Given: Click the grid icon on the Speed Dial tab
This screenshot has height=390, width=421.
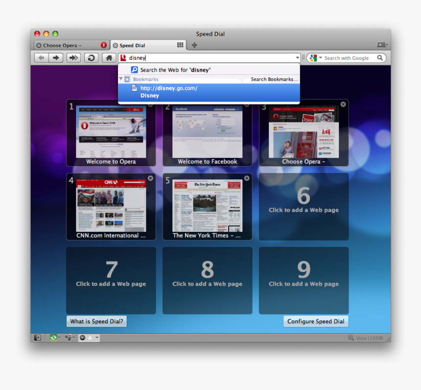Looking at the screenshot, I should click(180, 45).
